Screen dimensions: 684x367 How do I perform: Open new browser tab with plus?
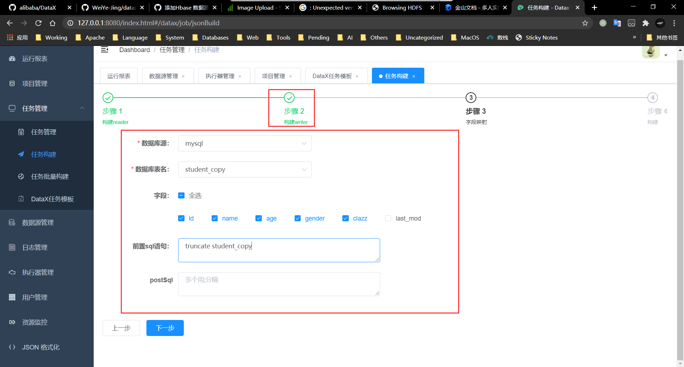(x=594, y=7)
